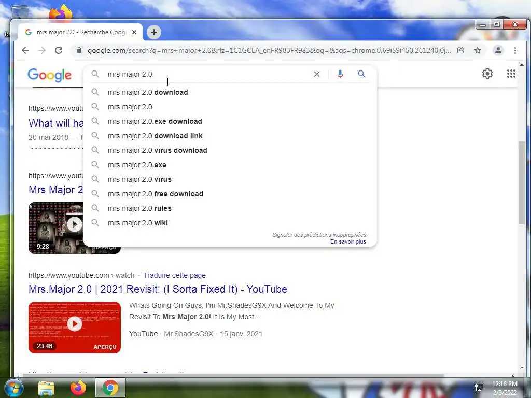This screenshot has width=531, height=398.
Task: Click the browser back arrow
Action: (25, 50)
